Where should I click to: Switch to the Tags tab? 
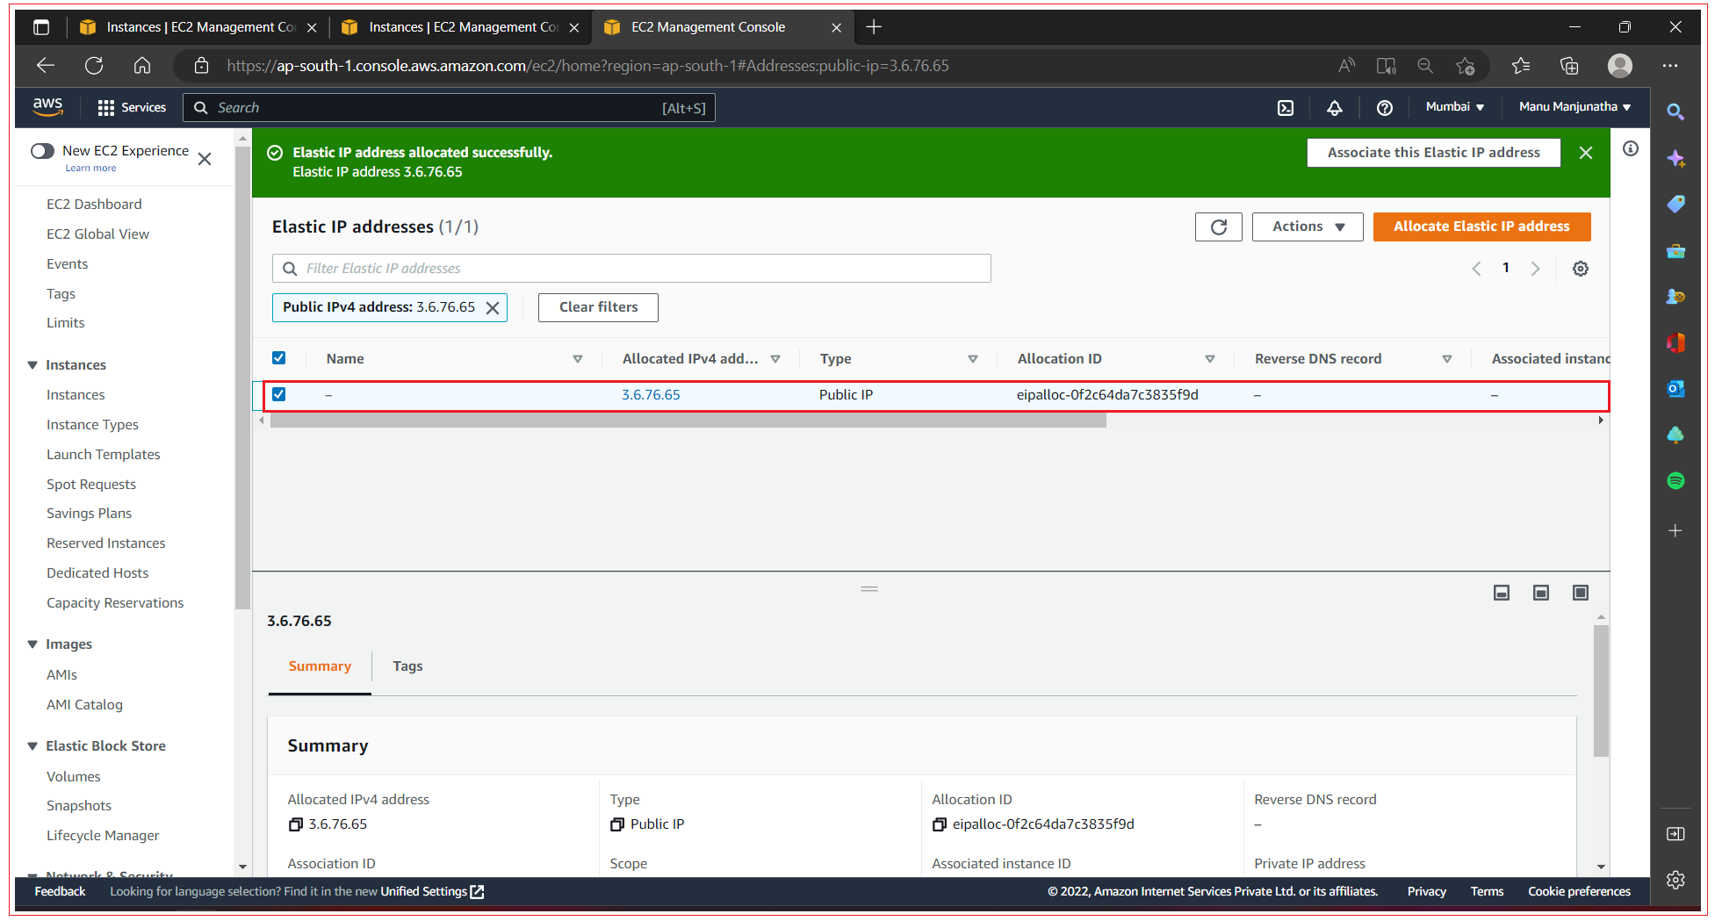pos(407,666)
